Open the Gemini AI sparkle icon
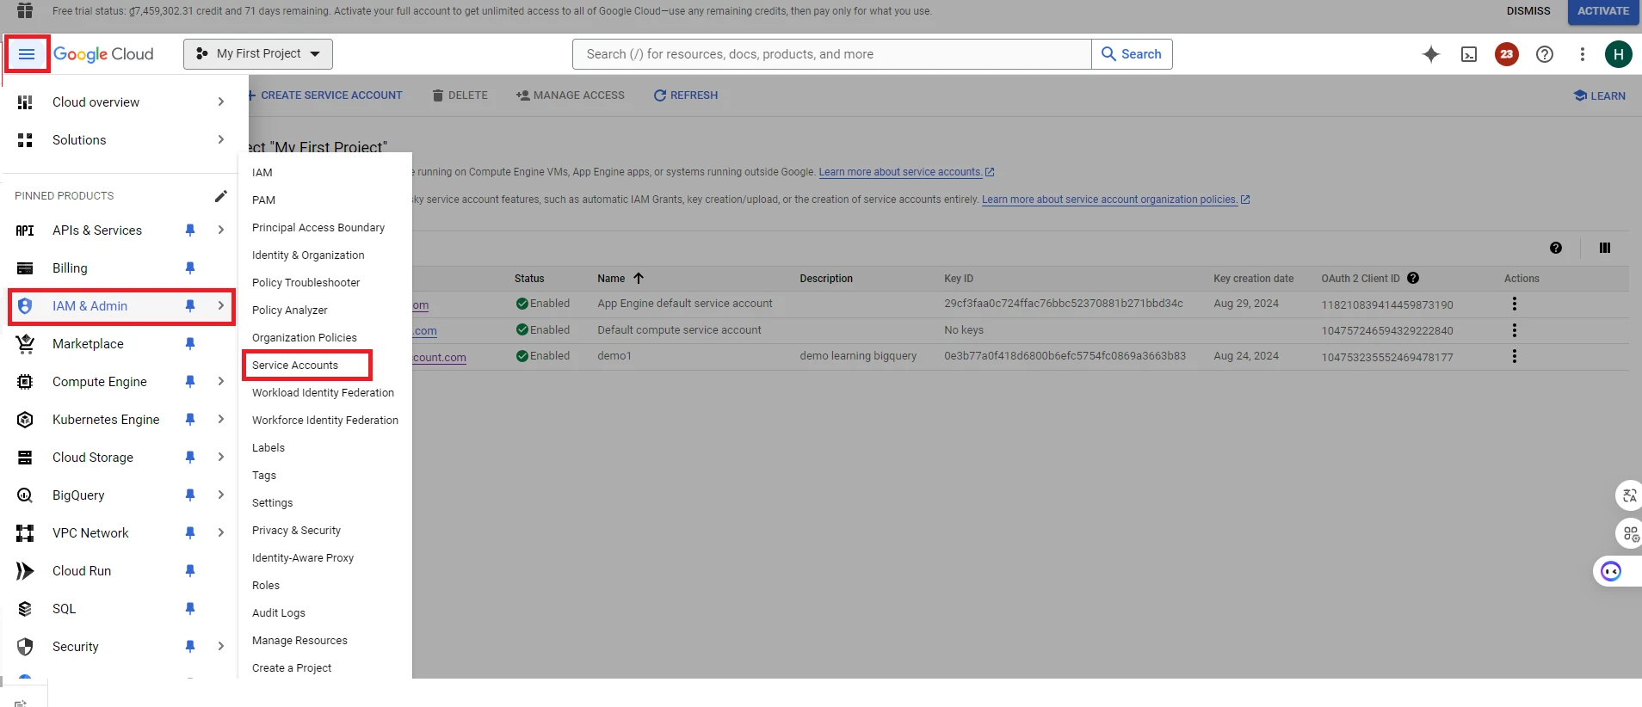Viewport: 1642px width, 707px height. [x=1430, y=54]
